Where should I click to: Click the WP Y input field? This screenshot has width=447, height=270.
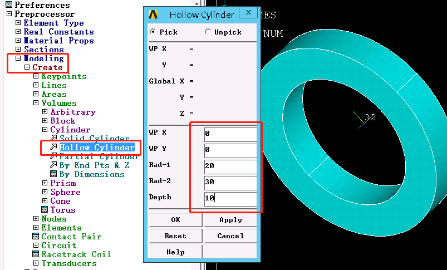tap(230, 150)
